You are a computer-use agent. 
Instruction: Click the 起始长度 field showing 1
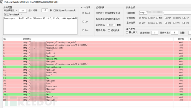155,33
